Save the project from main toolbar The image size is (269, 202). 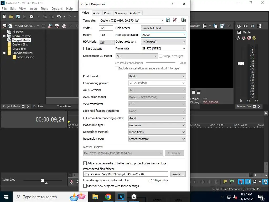coord(18,17)
